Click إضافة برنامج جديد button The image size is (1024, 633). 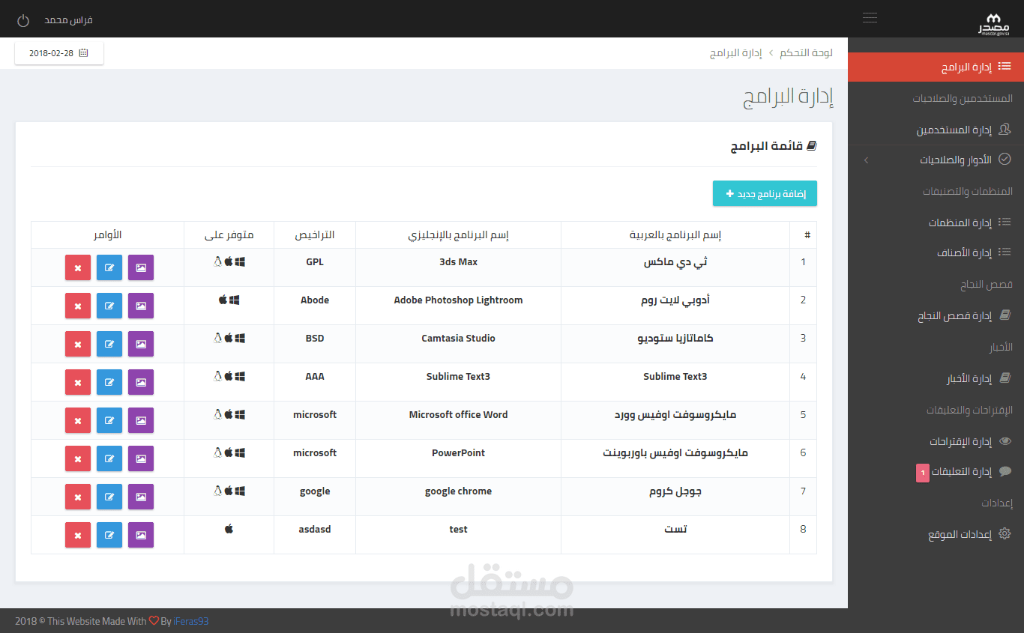765,193
